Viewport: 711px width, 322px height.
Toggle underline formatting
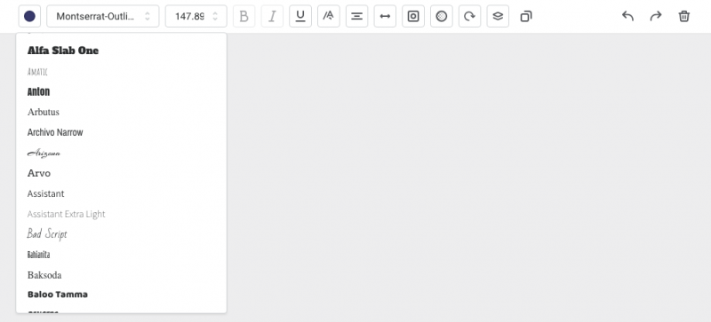300,16
